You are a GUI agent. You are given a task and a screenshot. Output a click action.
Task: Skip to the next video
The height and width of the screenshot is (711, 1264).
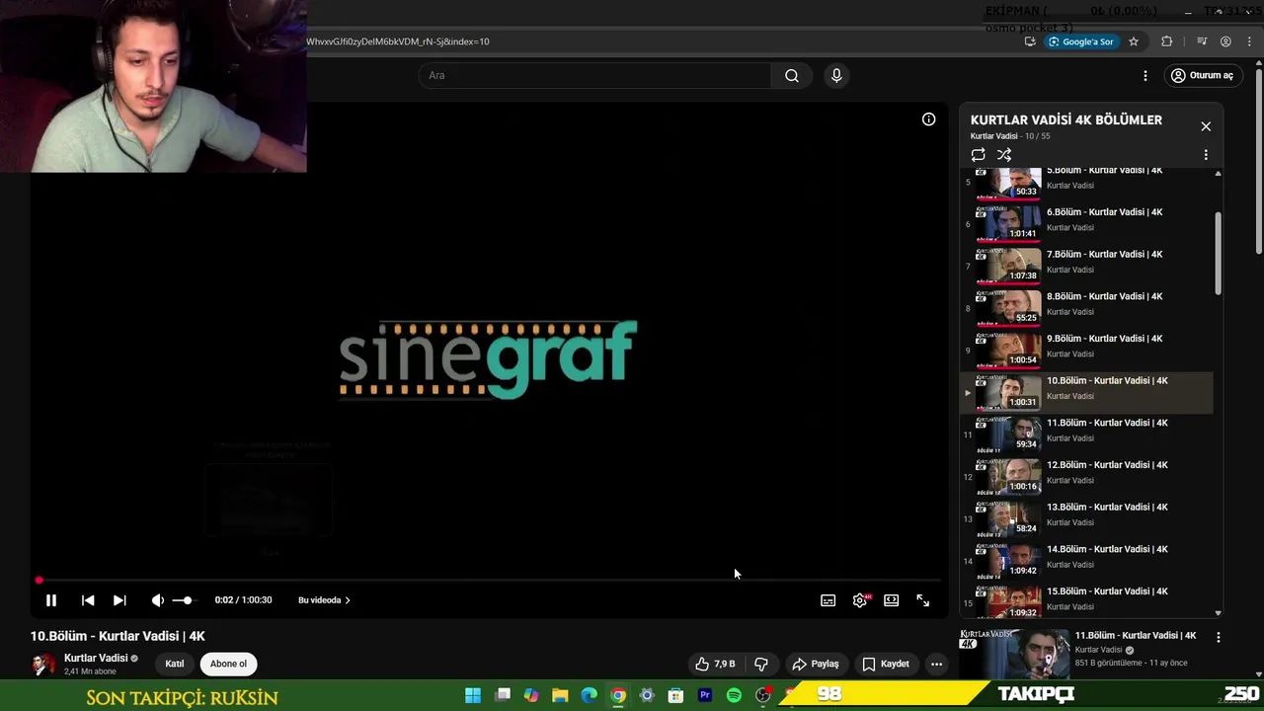[x=119, y=600]
